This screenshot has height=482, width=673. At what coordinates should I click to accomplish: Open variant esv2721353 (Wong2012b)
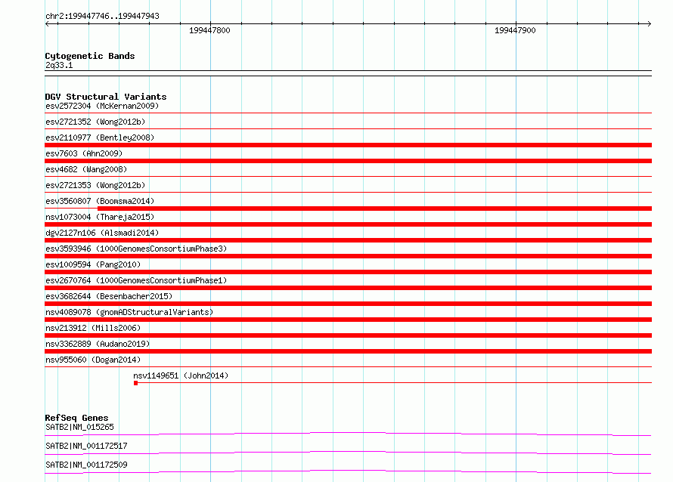pyautogui.click(x=95, y=185)
